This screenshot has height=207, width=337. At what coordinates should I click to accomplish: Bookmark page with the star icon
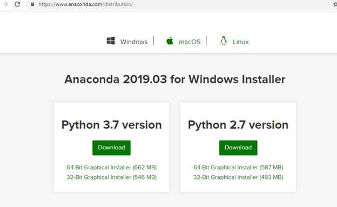(335, 4)
